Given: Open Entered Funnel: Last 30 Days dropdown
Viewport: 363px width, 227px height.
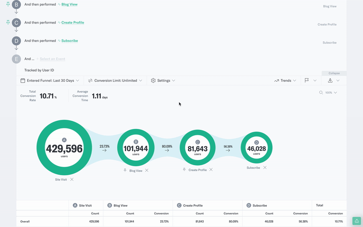Looking at the screenshot, I should point(50,80).
